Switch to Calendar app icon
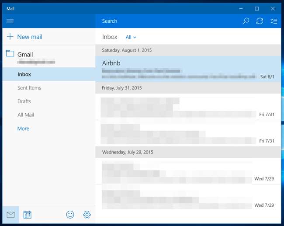284x226 pixels. tap(27, 215)
